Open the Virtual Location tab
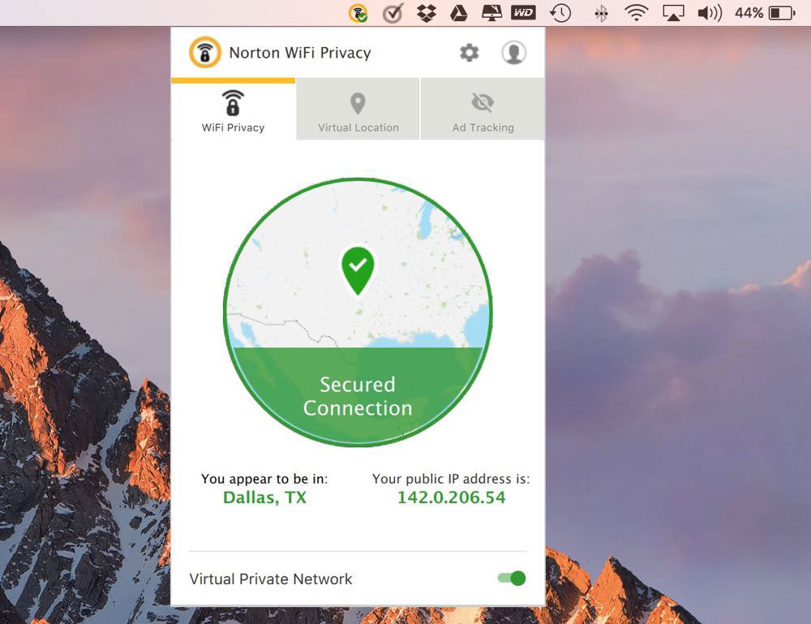 [x=358, y=110]
